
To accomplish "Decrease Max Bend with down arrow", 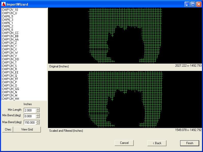I will coord(38,123).
